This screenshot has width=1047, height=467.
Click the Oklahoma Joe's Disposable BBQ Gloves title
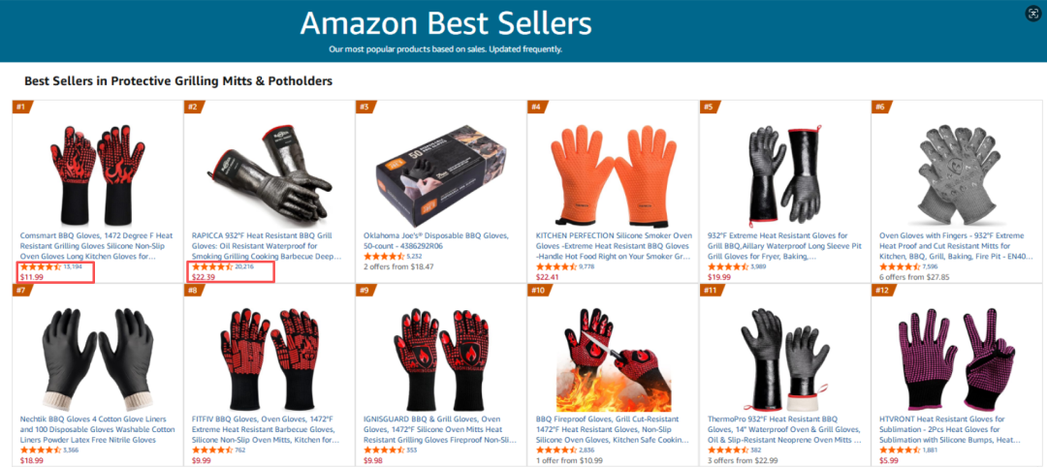[x=436, y=241]
